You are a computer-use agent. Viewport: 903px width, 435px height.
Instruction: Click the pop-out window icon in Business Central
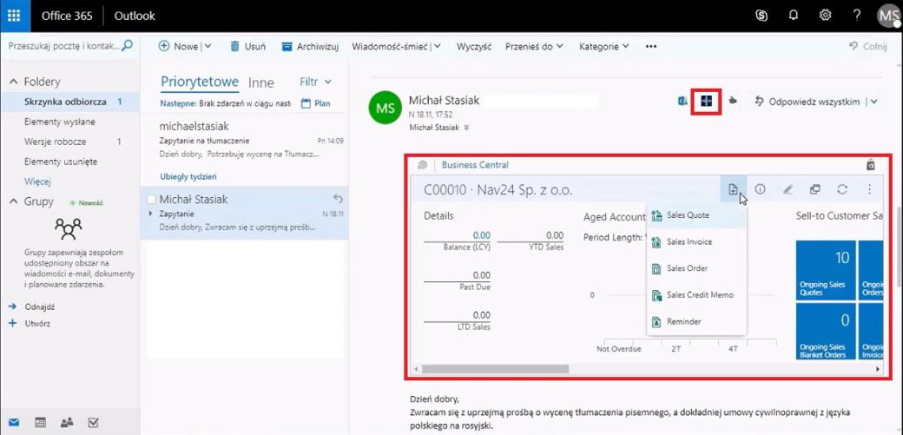[815, 189]
